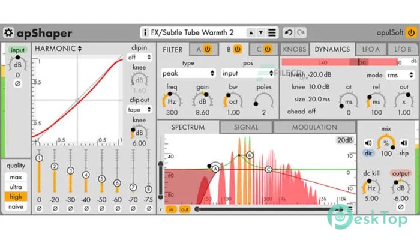Toggle filter A power button
Screen dimensions: 420x240
[x=208, y=49]
